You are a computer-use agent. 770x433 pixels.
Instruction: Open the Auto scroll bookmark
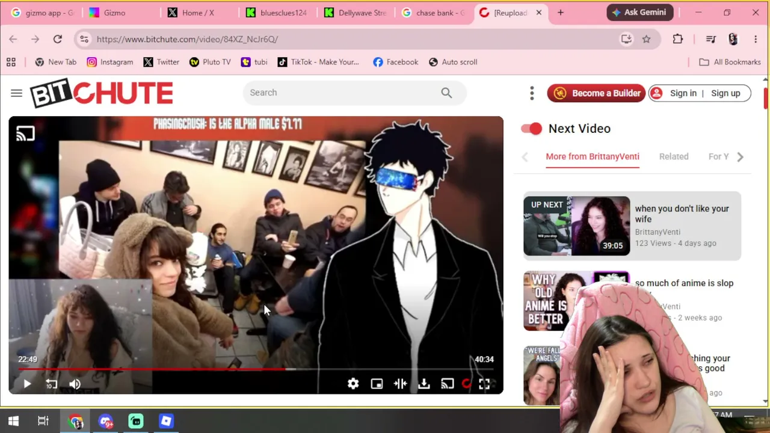pos(453,62)
